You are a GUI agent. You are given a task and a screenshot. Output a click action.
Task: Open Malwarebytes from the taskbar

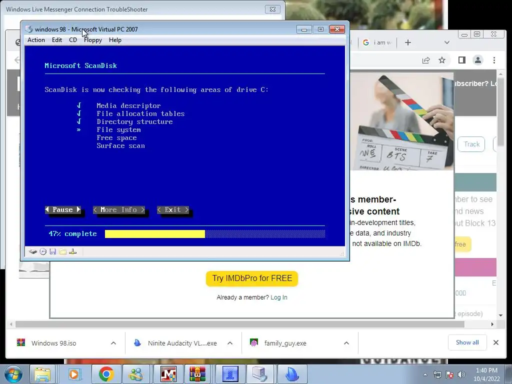click(x=168, y=374)
